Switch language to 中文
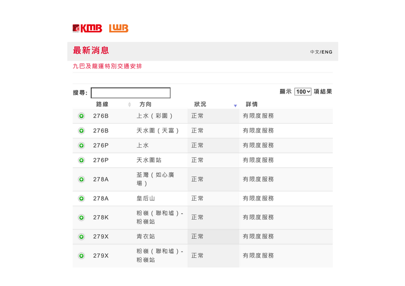This screenshot has height=286, width=405. pyautogui.click(x=314, y=52)
